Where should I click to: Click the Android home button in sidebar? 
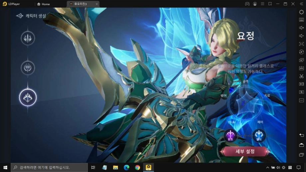(302, 145)
